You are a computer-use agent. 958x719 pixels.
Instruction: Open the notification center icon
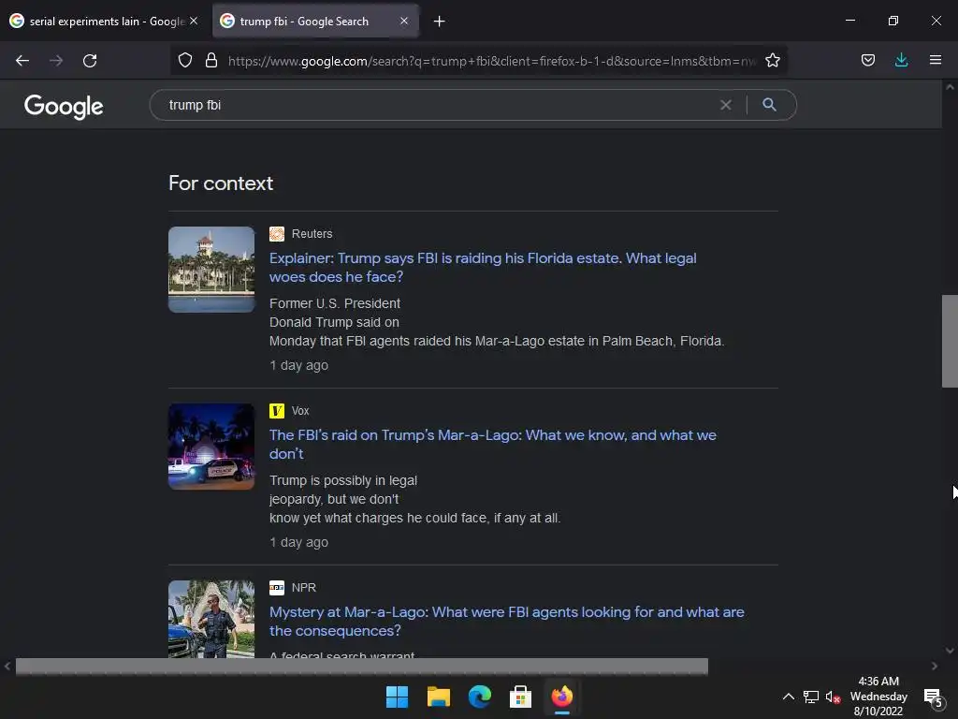tap(933, 697)
